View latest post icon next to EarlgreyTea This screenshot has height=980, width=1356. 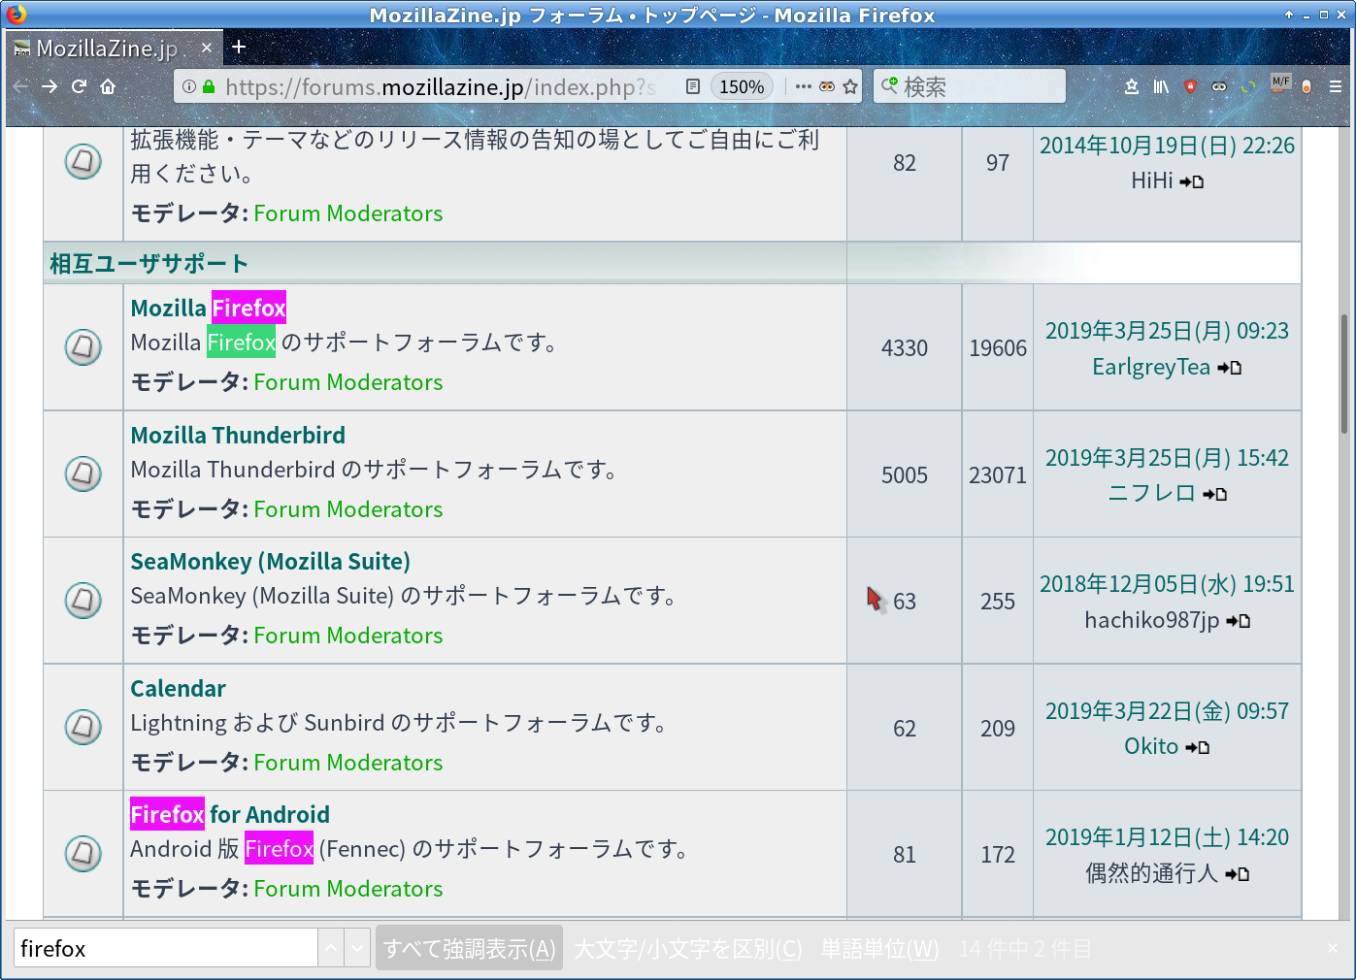(1230, 368)
